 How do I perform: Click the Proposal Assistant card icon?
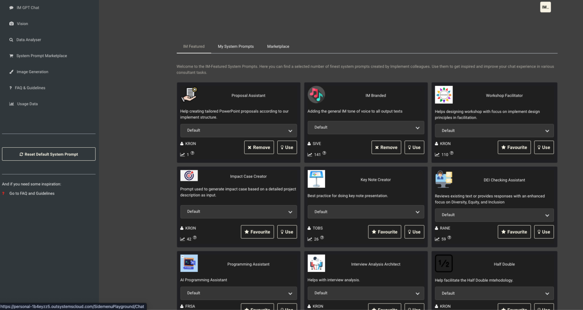[x=189, y=95]
